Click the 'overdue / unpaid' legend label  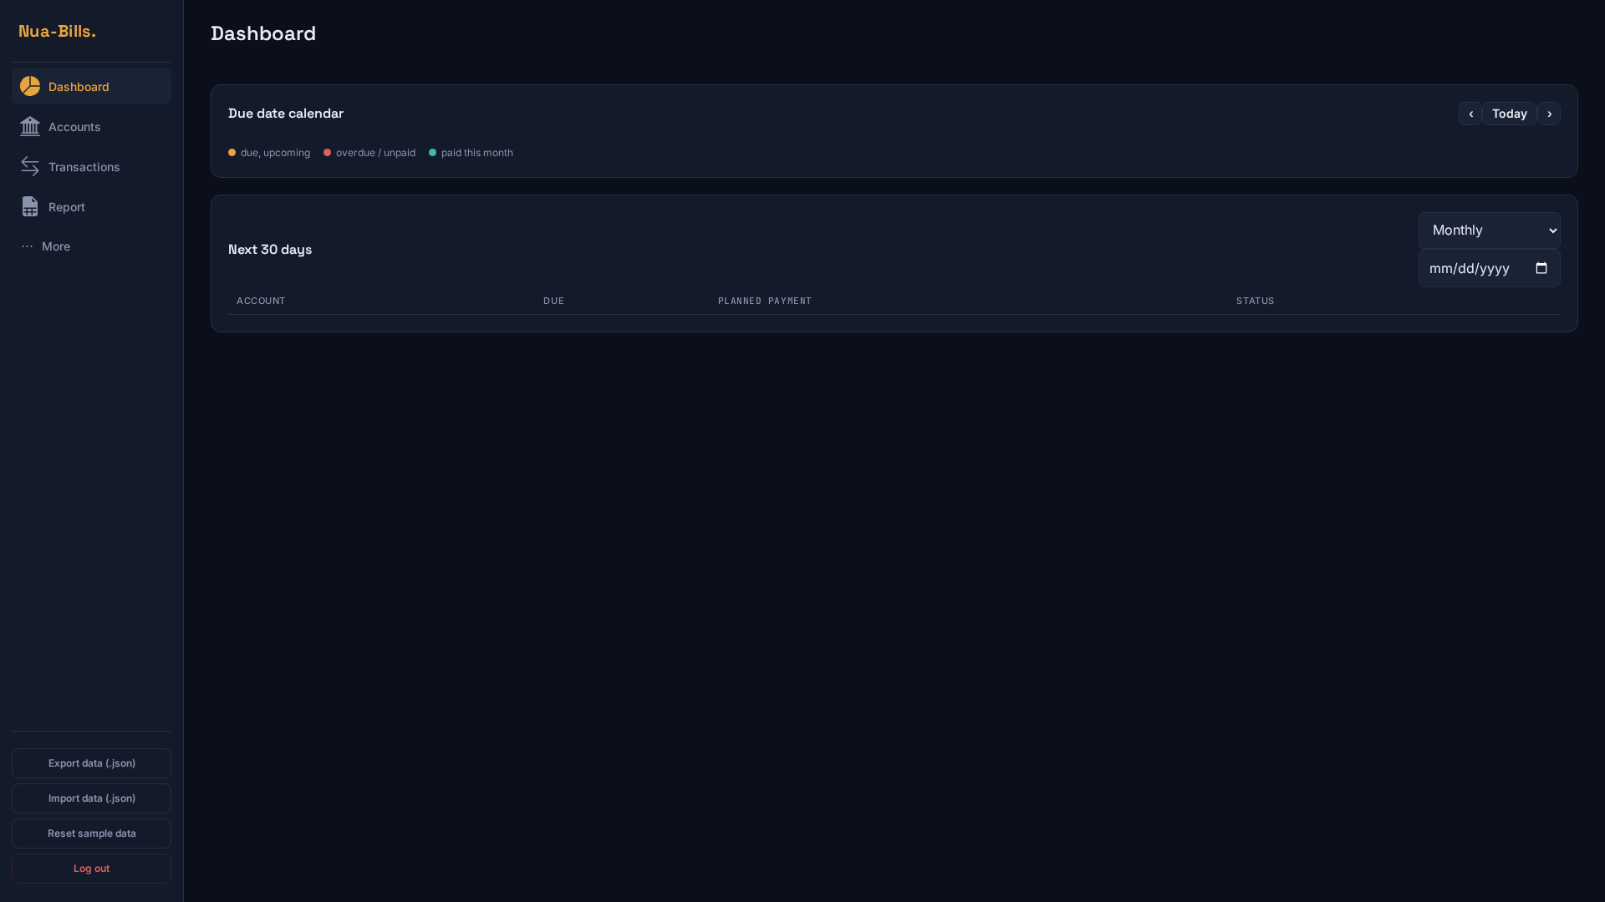375,153
